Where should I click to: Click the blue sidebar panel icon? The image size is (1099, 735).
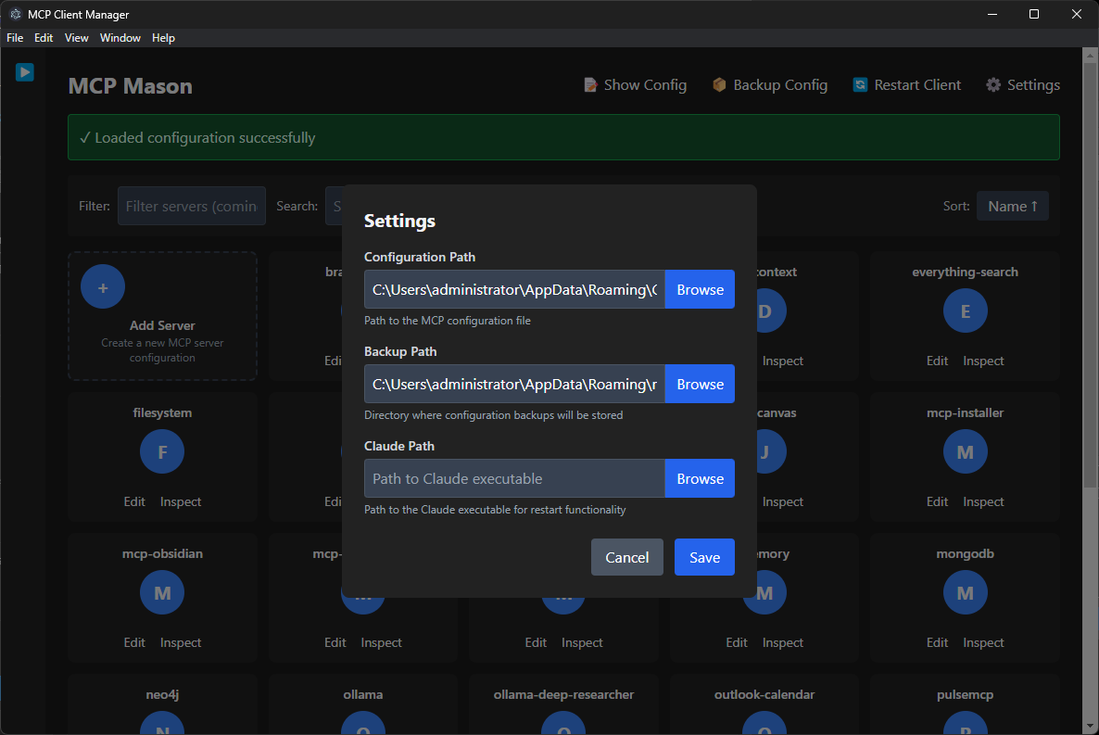[x=24, y=71]
